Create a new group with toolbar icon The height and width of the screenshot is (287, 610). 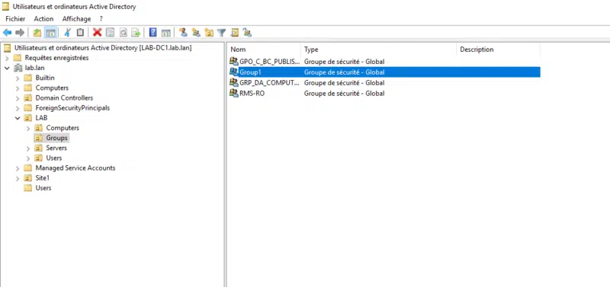tap(196, 33)
